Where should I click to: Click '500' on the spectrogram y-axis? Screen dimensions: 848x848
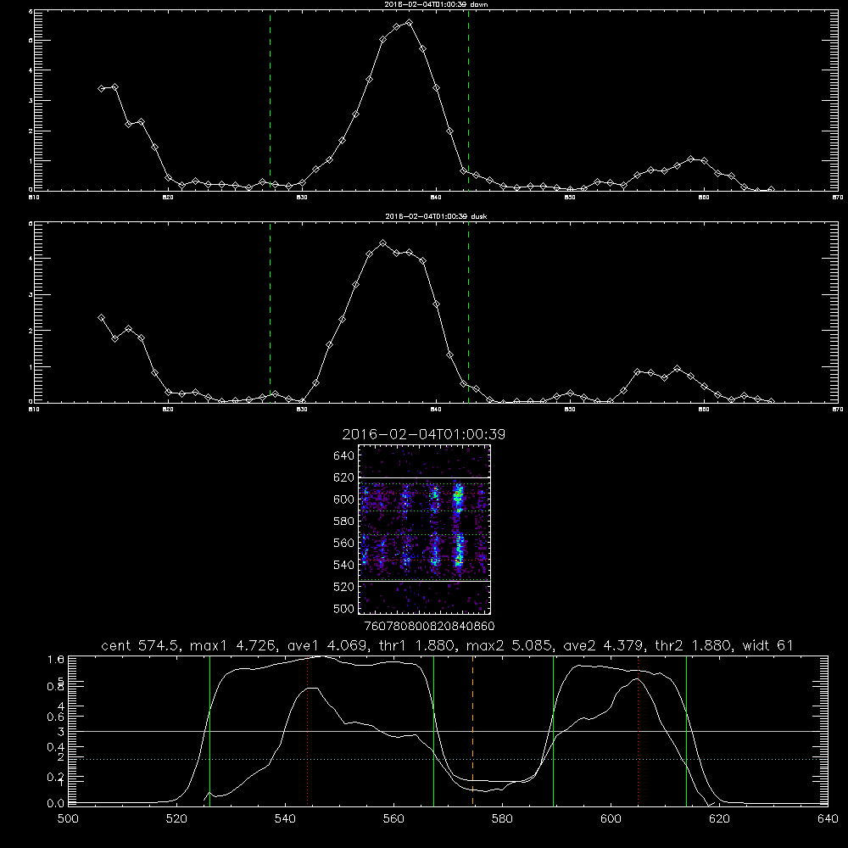343,608
